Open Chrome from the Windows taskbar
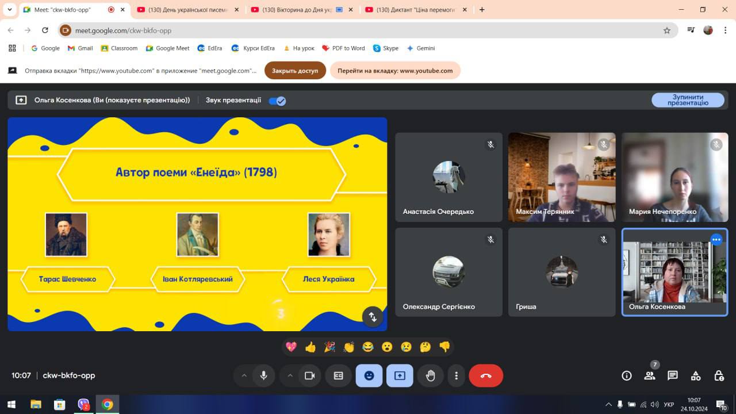This screenshot has height=414, width=736. 108,404
